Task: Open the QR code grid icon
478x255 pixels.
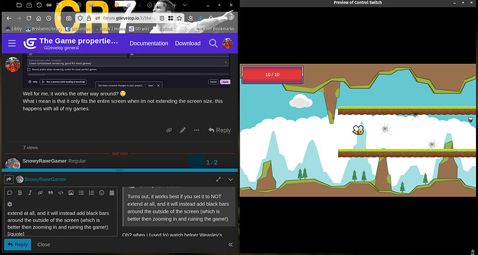Action: pyautogui.click(x=170, y=18)
